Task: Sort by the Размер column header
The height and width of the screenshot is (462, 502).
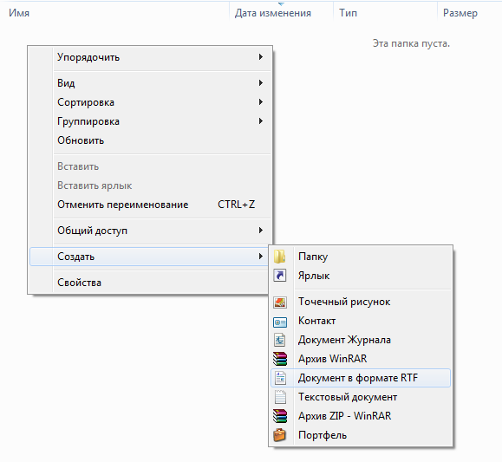Action: (x=469, y=13)
